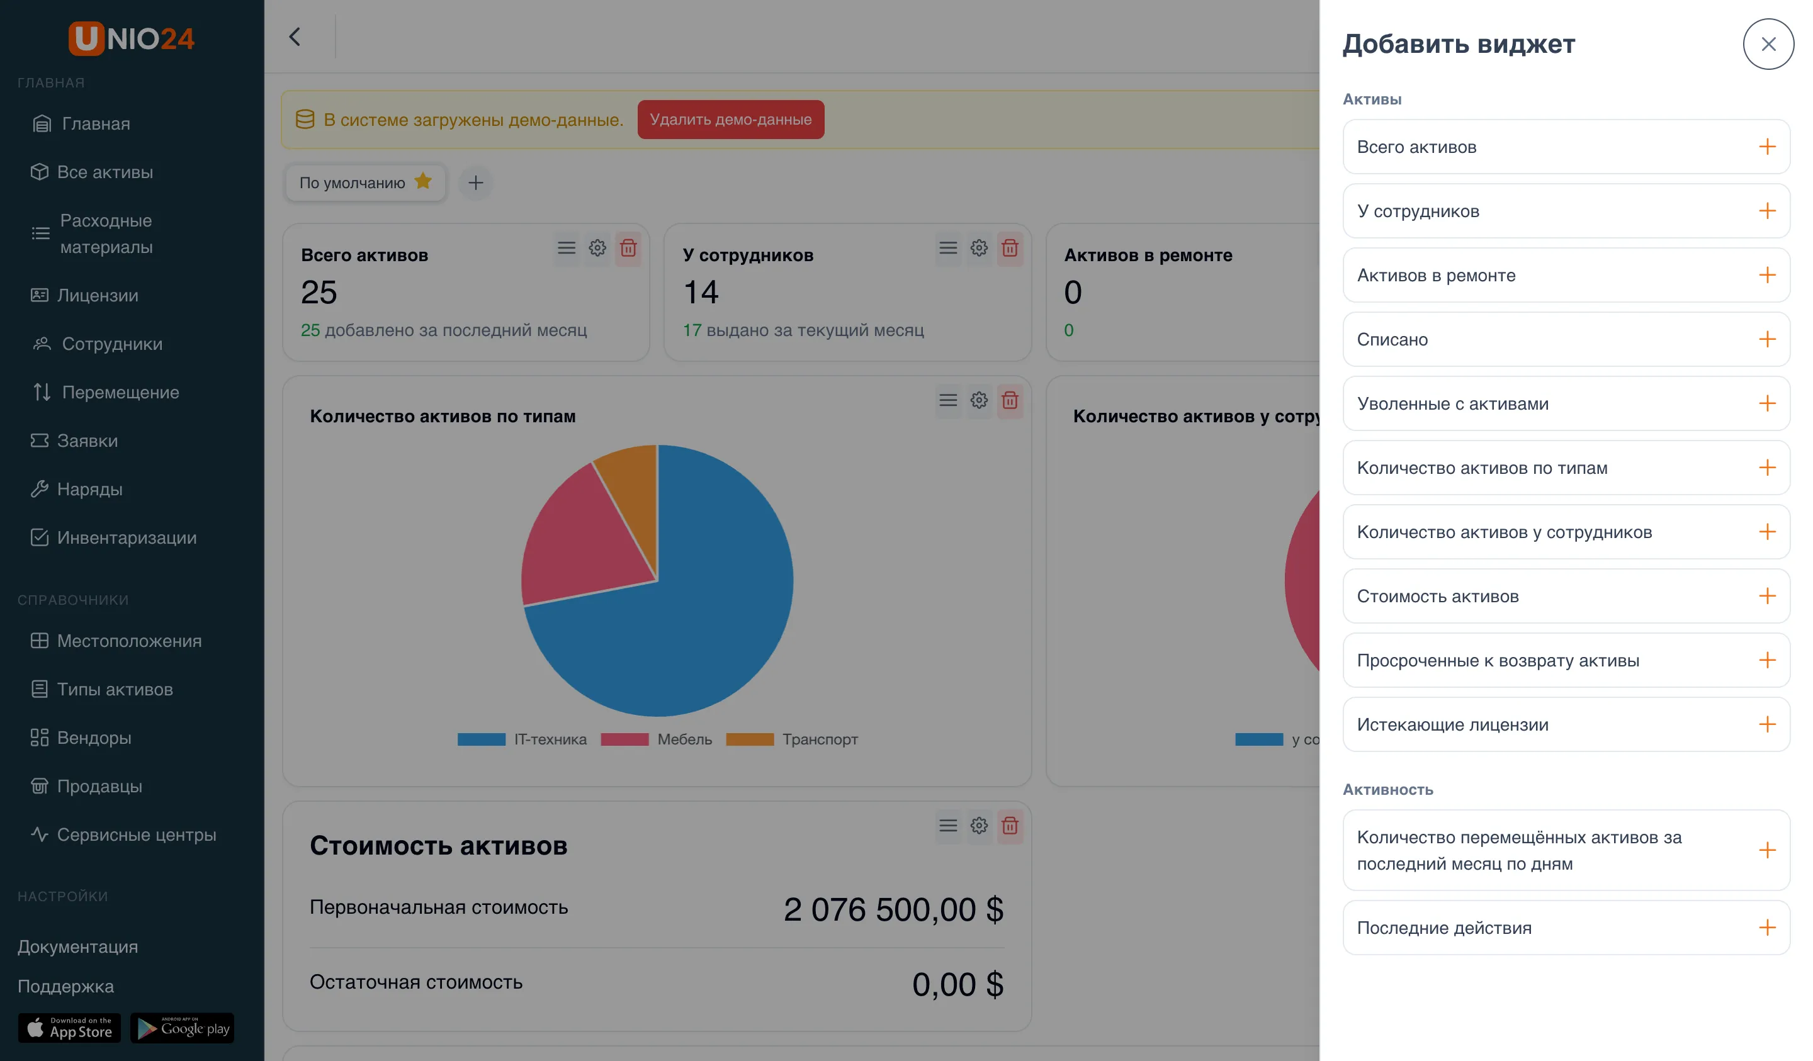Open Перемещение in sidebar

[x=106, y=392]
